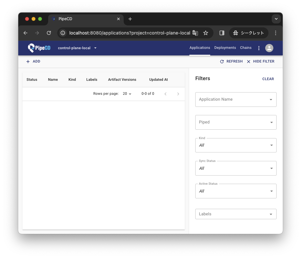Open the user avatar profile menu

point(269,48)
